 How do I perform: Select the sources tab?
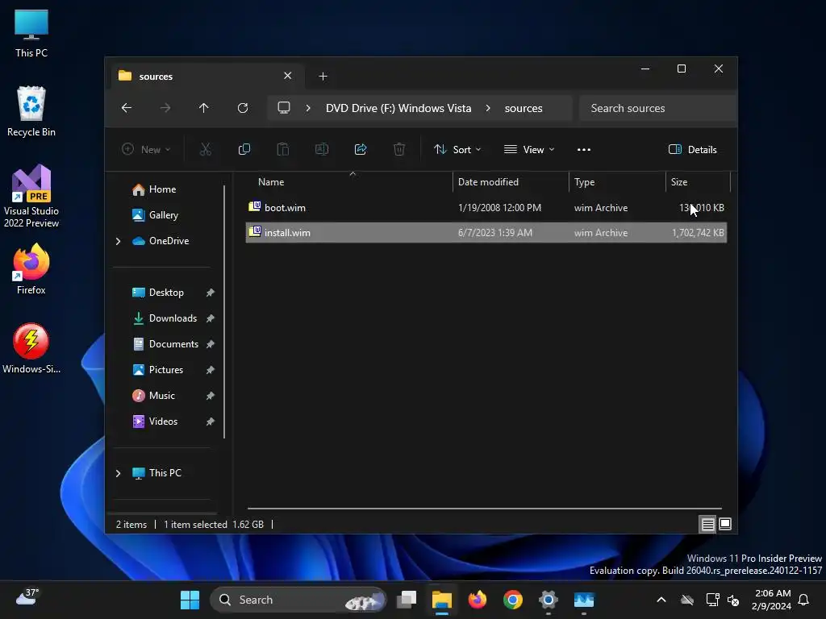[x=206, y=77]
